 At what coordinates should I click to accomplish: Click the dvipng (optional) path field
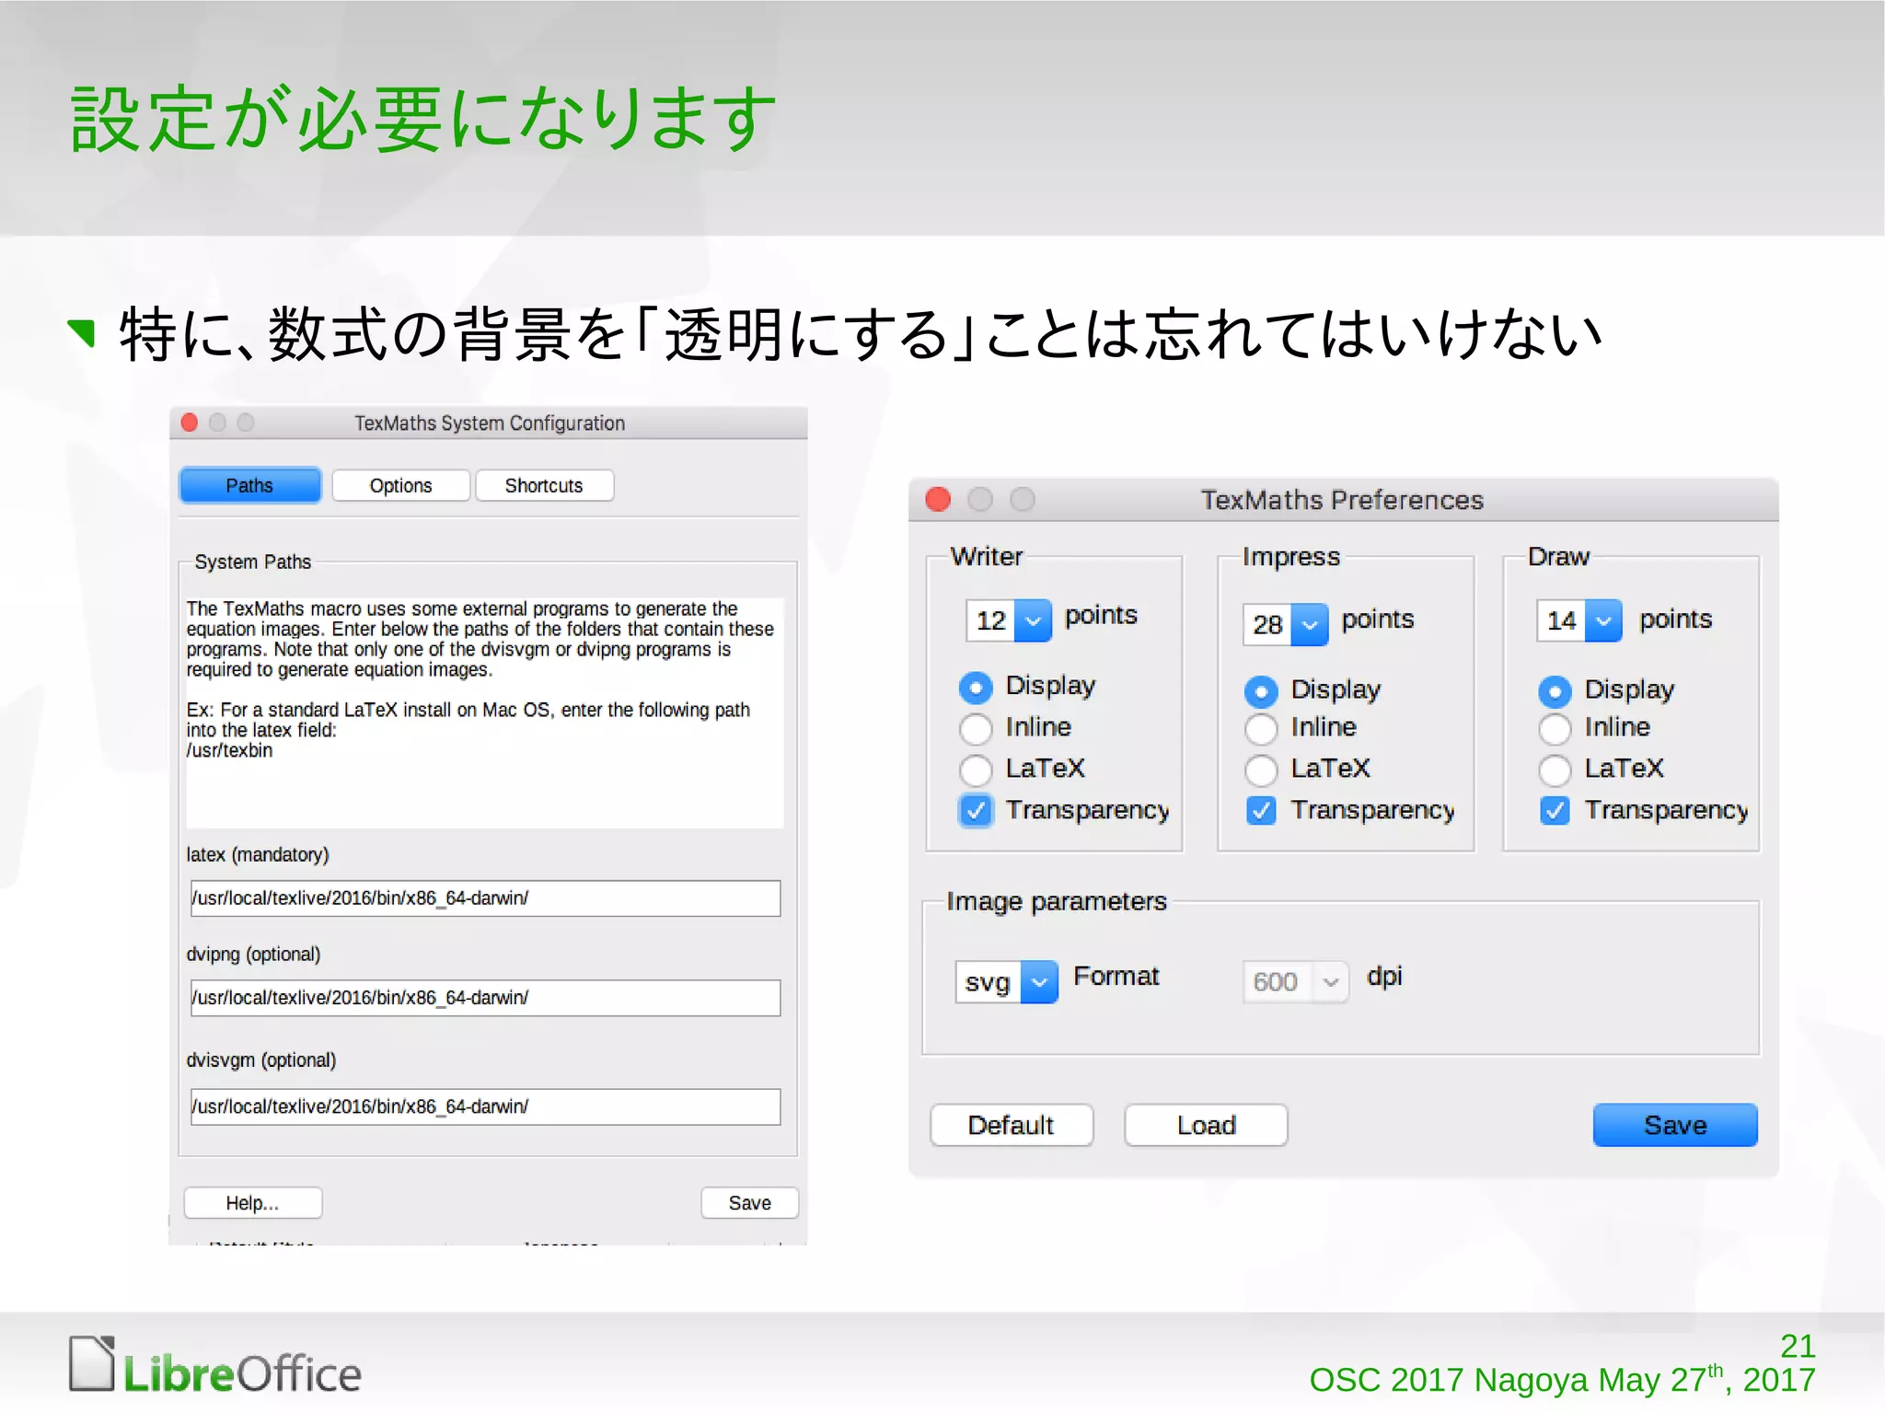point(485,997)
